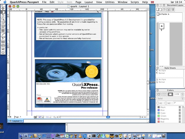Select gradient radio button #1
Screen dimensions: 185x139
[158, 103]
